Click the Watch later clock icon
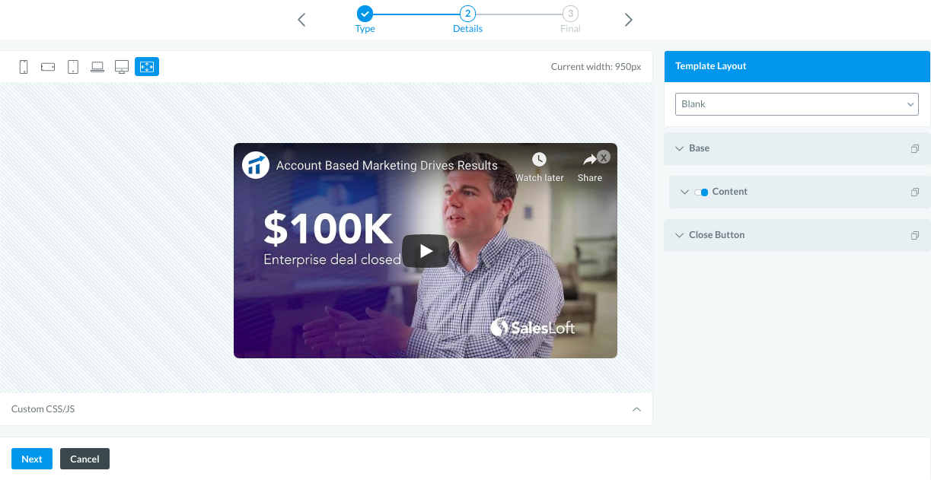This screenshot has width=931, height=480. tap(539, 159)
